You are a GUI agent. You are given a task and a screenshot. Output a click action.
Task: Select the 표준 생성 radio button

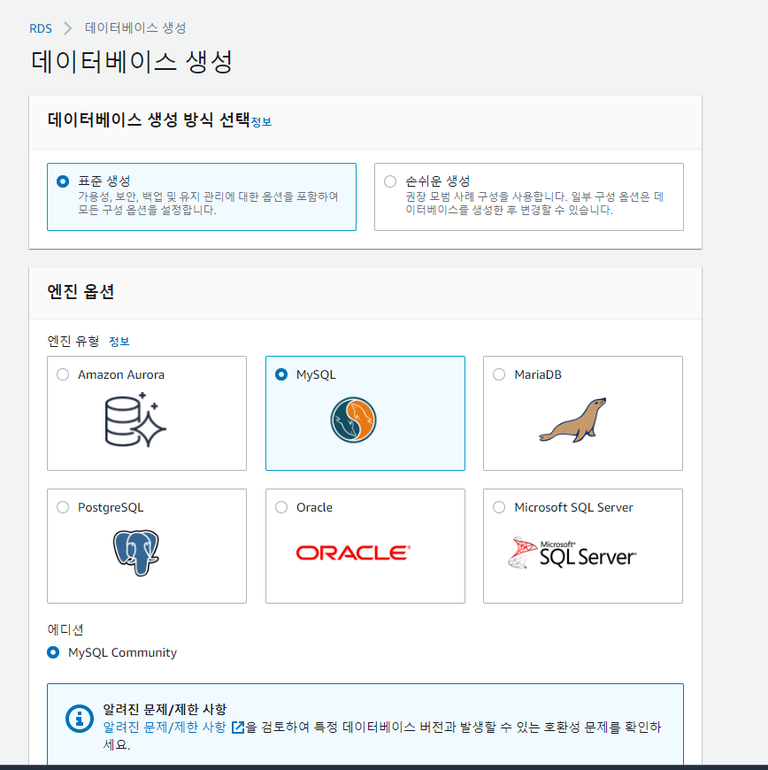click(x=63, y=181)
